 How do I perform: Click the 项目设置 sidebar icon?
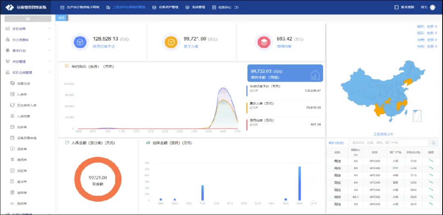[x=8, y=29]
